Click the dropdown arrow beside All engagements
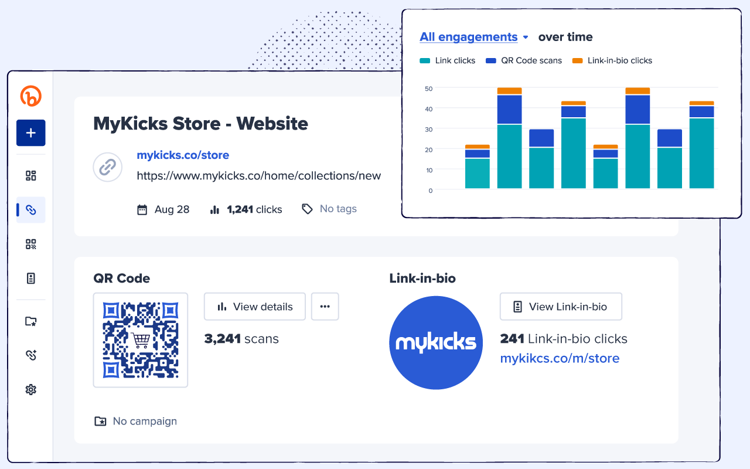The image size is (750, 469). (526, 38)
